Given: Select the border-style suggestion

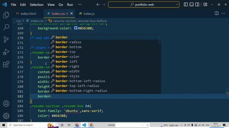Looking at the screenshot, I should (x=106, y=76).
